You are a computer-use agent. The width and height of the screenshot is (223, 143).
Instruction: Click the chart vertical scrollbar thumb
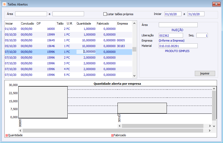[214, 106]
